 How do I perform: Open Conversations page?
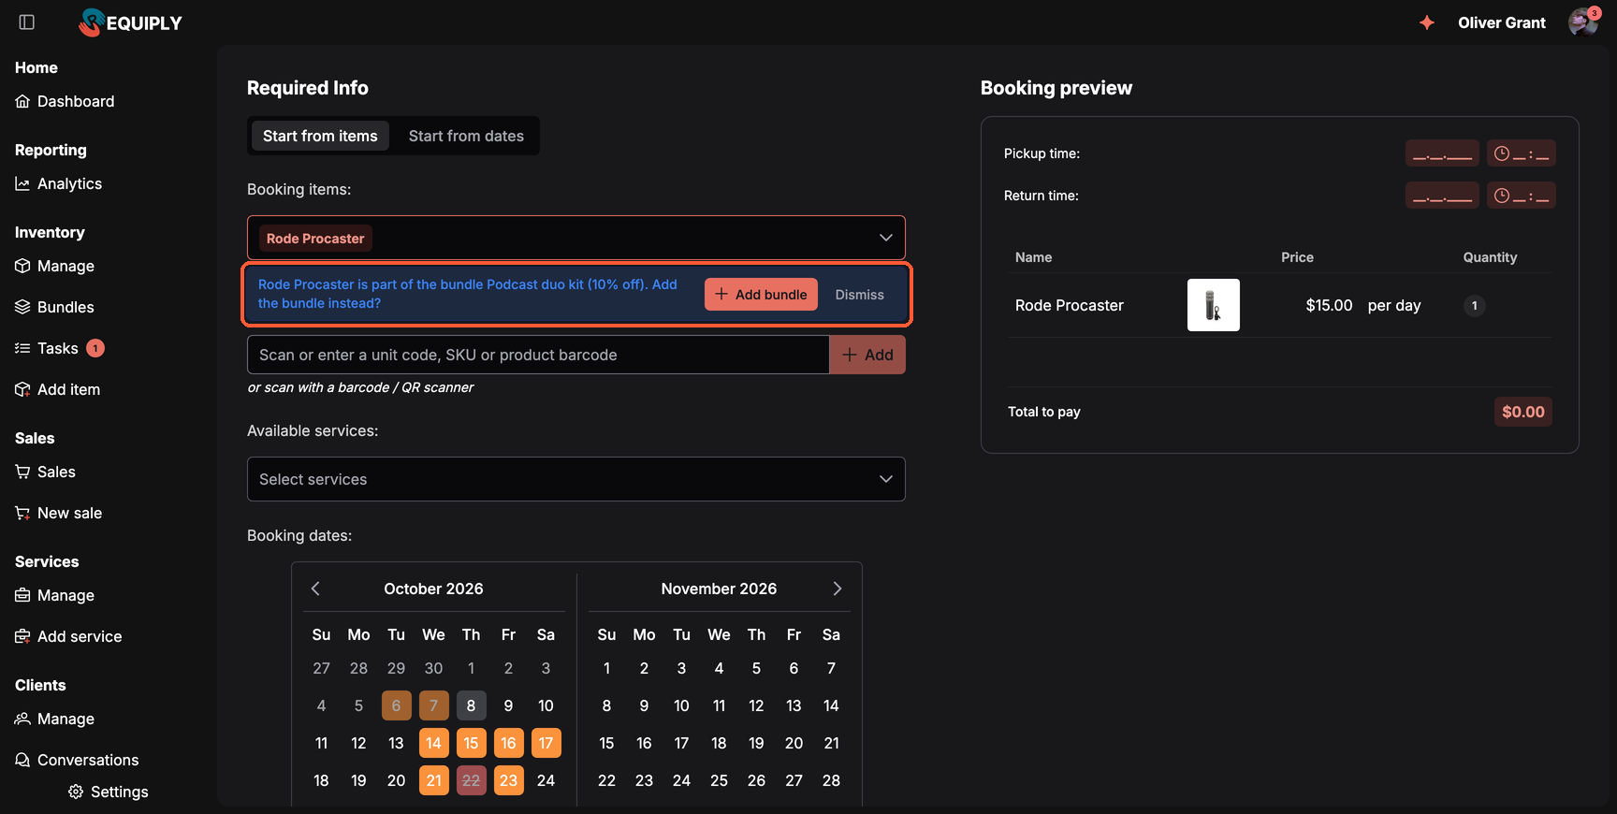(77, 760)
